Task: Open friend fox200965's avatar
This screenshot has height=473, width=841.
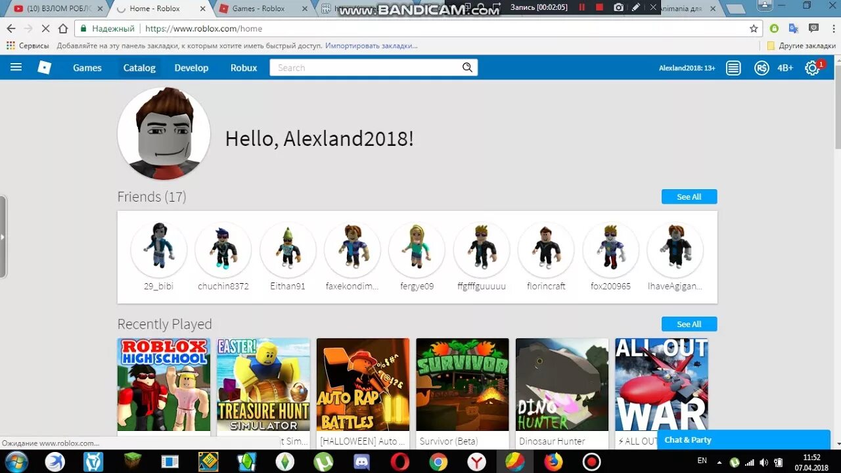Action: click(610, 250)
